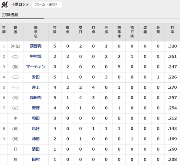Click the Chiba Lotte Marines M logo

[x=4, y=5]
